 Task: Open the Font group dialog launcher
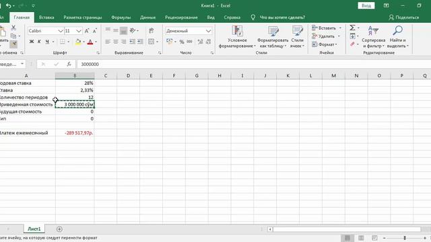(98, 52)
